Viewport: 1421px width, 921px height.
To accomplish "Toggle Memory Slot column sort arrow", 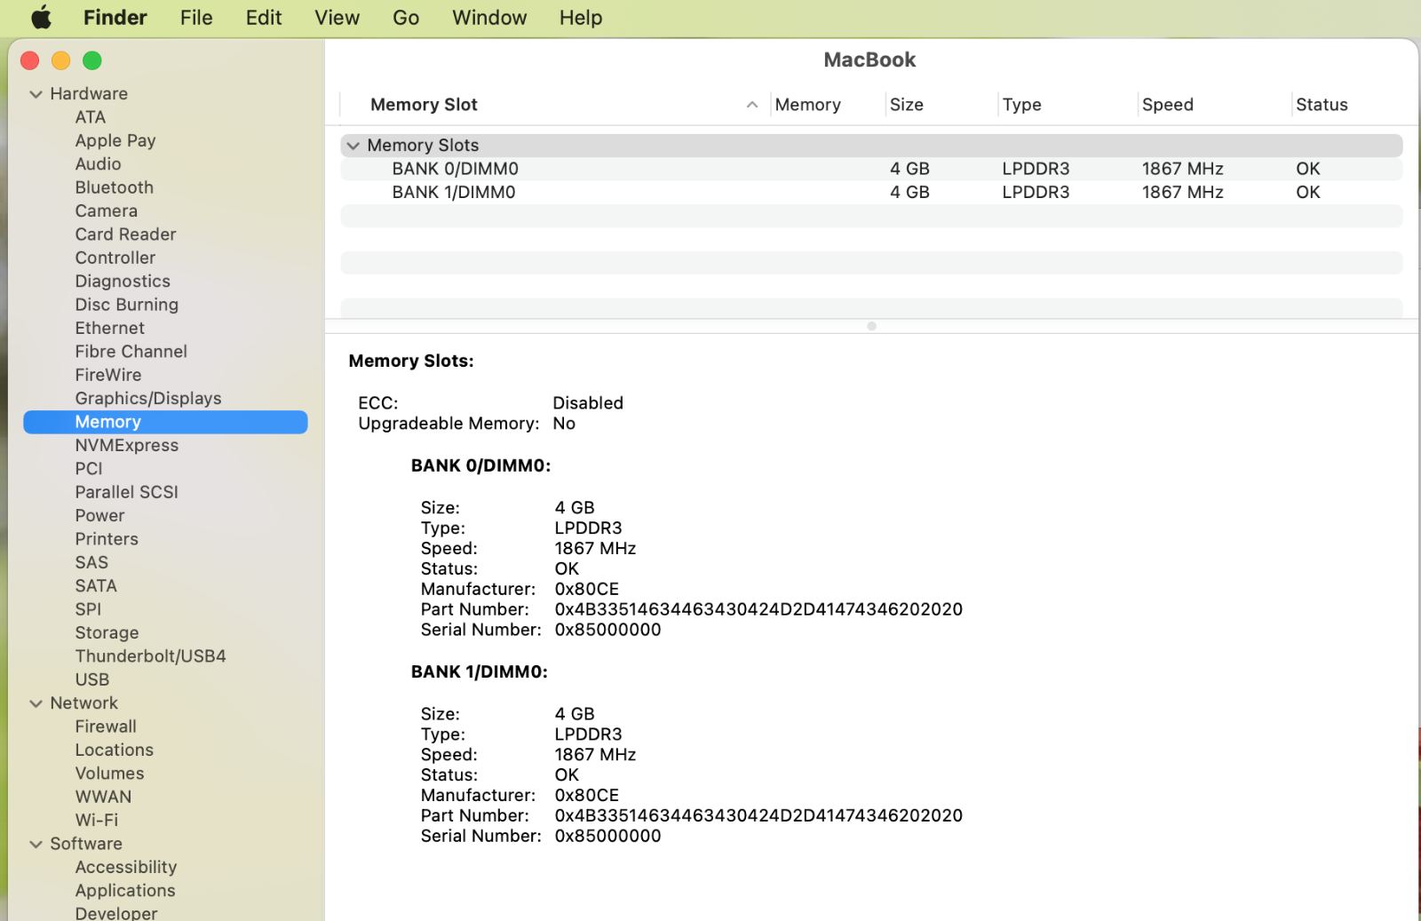I will [x=751, y=105].
